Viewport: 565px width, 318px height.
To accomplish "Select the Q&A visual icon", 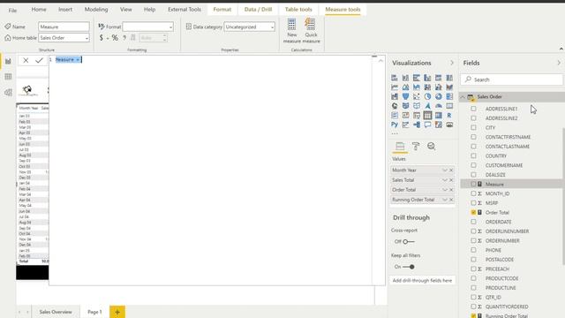I will (x=427, y=125).
